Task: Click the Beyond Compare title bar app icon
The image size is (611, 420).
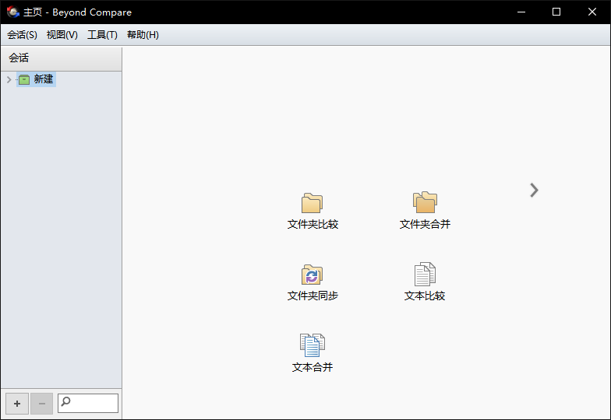Action: pos(12,12)
